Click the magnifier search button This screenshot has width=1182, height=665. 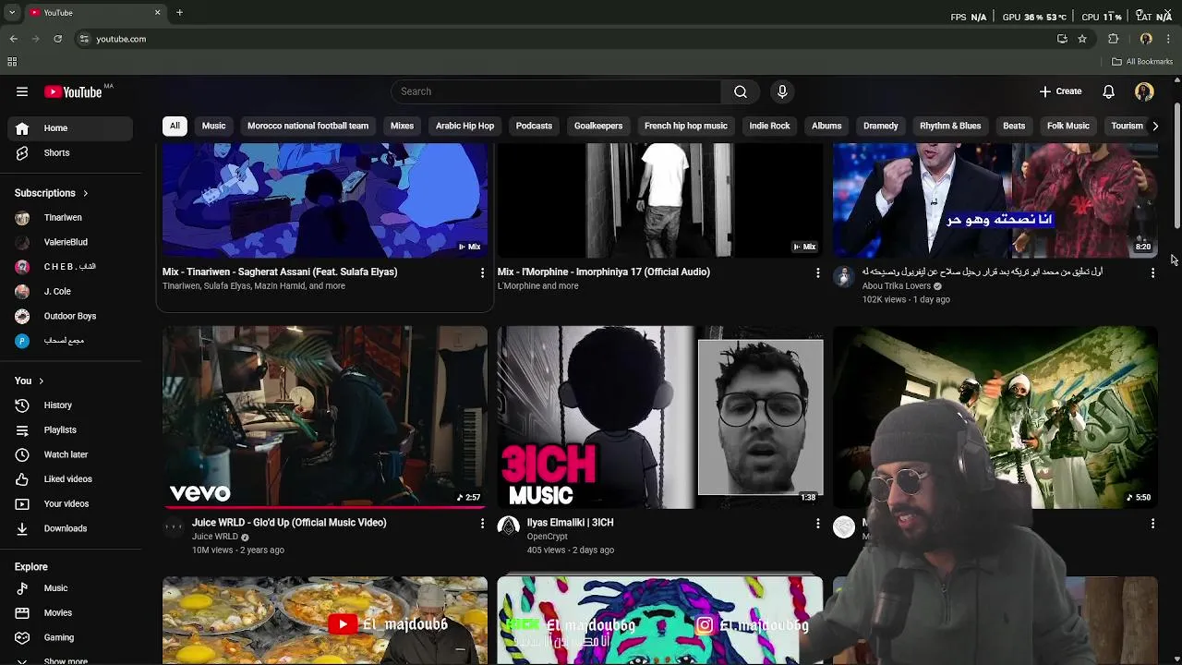(x=741, y=91)
